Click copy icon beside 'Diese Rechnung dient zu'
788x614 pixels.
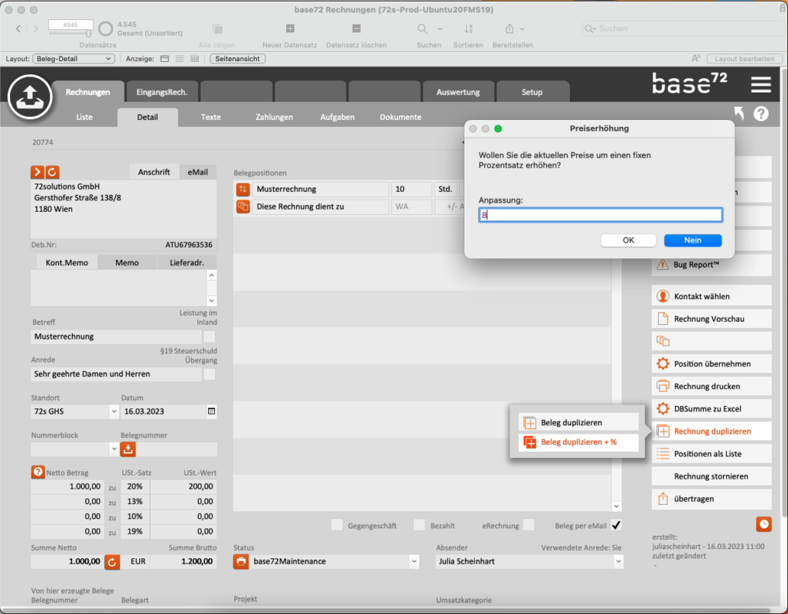[x=243, y=206]
